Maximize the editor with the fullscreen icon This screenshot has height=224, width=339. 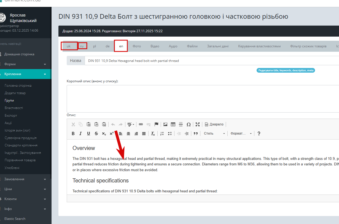(x=198, y=124)
